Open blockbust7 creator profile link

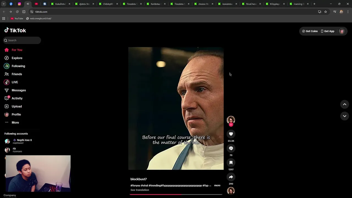click(139, 179)
